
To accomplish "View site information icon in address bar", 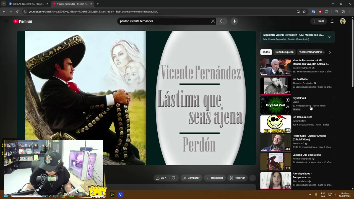I will pos(25,12).
